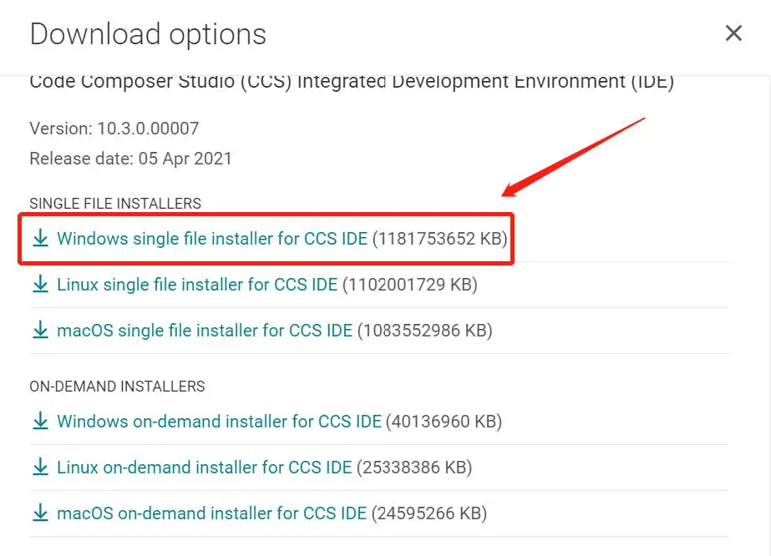Screen dimensions: 771x556
Task: Click the download icon for Windows on-demand installer
Action: pos(39,422)
